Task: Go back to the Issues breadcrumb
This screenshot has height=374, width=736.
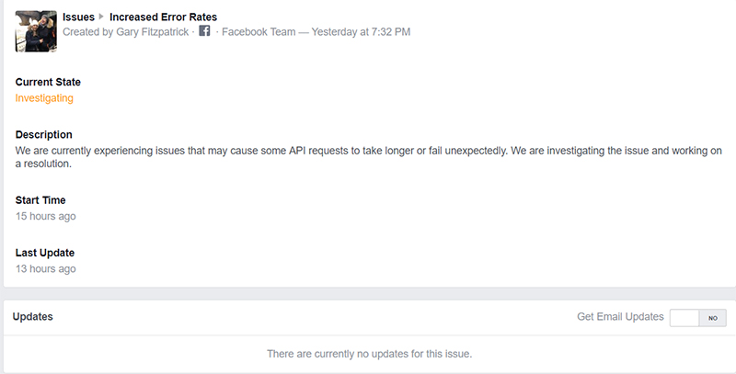Action: [x=78, y=17]
